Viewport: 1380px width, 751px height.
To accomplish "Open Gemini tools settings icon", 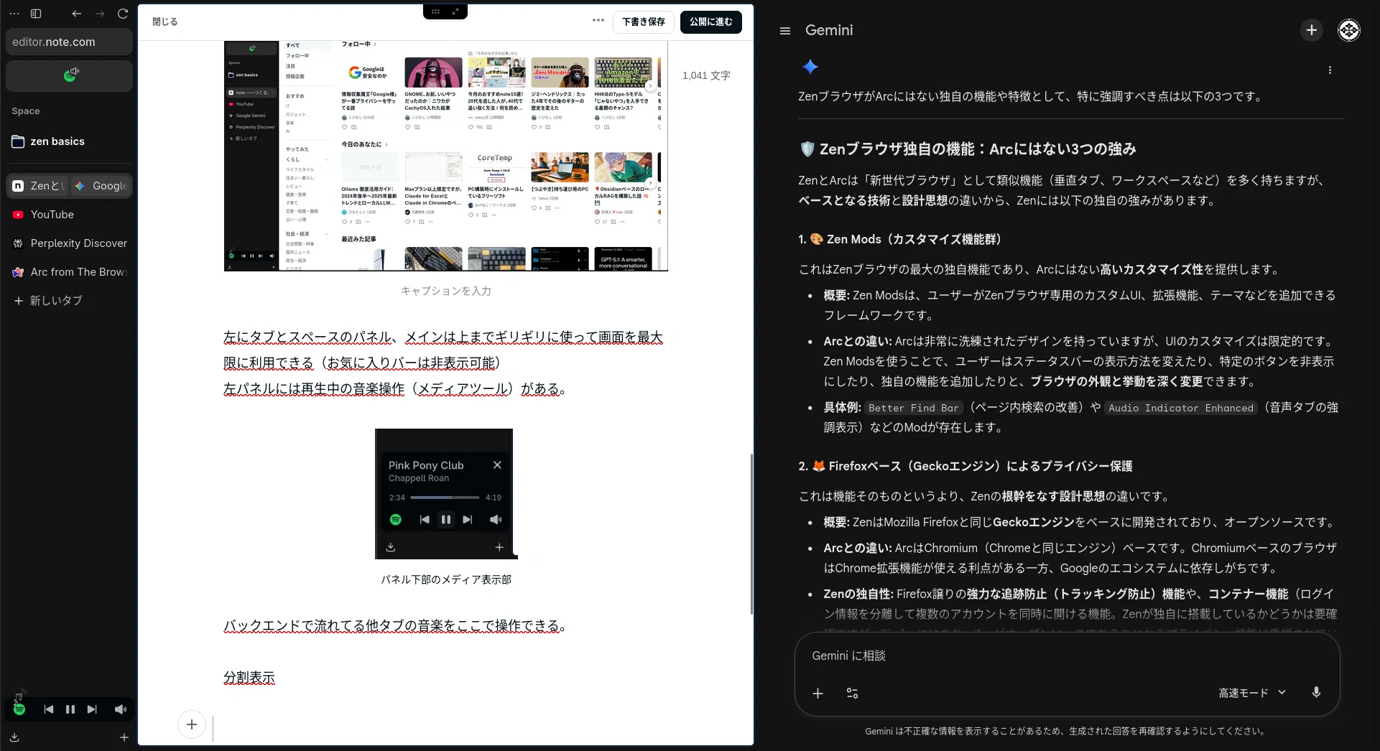I will (852, 693).
